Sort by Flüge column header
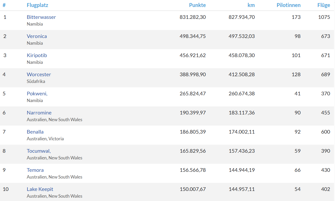 324,5
